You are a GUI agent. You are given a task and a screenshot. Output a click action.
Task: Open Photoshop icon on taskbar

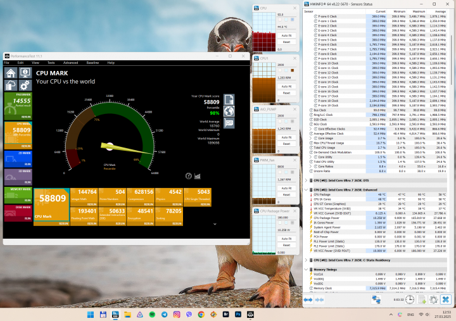(x=238, y=314)
